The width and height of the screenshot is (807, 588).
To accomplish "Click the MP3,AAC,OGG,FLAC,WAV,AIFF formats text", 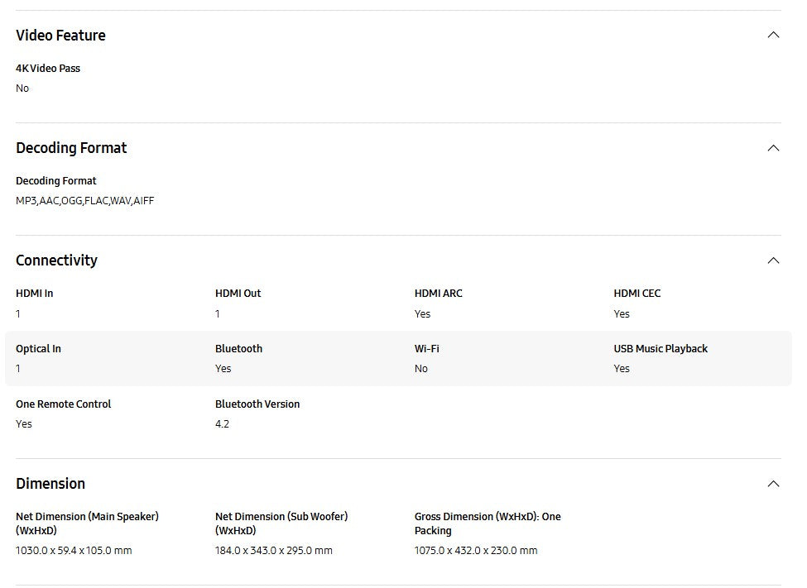I will (x=84, y=201).
